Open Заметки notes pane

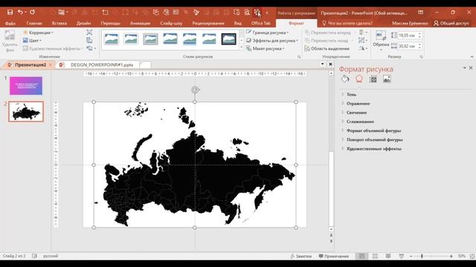(x=300, y=256)
